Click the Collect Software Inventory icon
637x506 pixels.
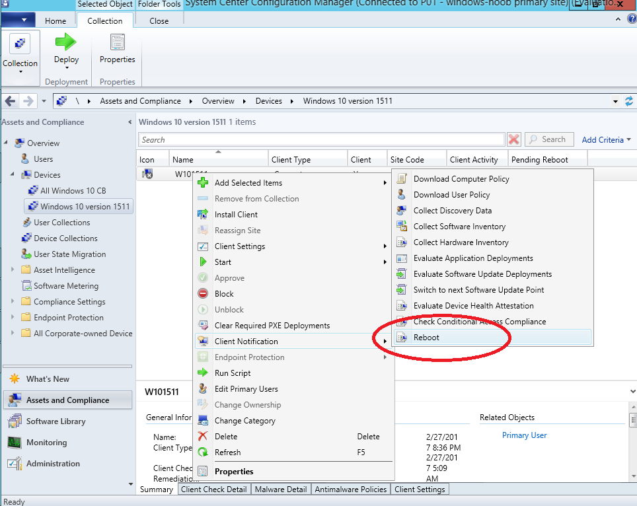(x=402, y=226)
